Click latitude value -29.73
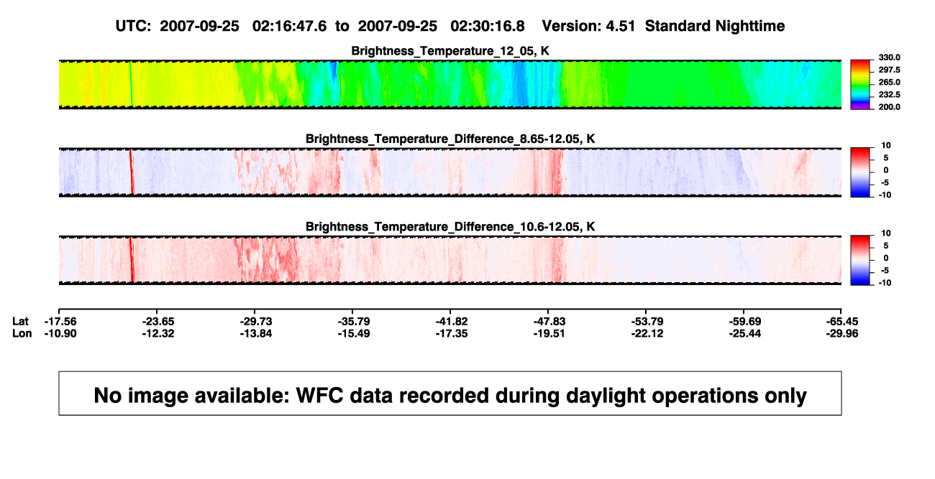This screenshot has height=479, width=935. pyautogui.click(x=256, y=320)
